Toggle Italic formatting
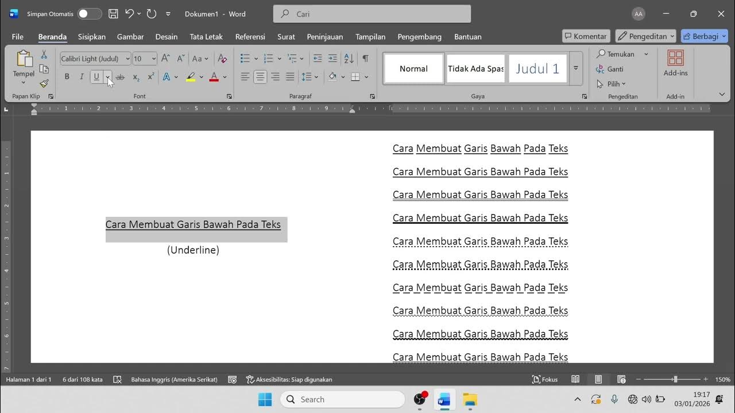The image size is (735, 413). pos(82,77)
